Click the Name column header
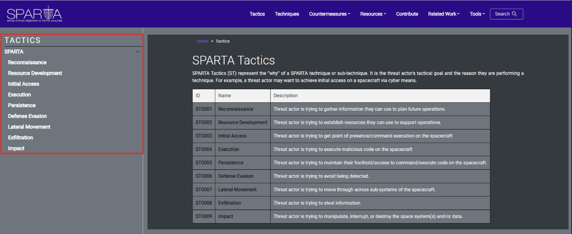The image size is (572, 234). pos(243,96)
